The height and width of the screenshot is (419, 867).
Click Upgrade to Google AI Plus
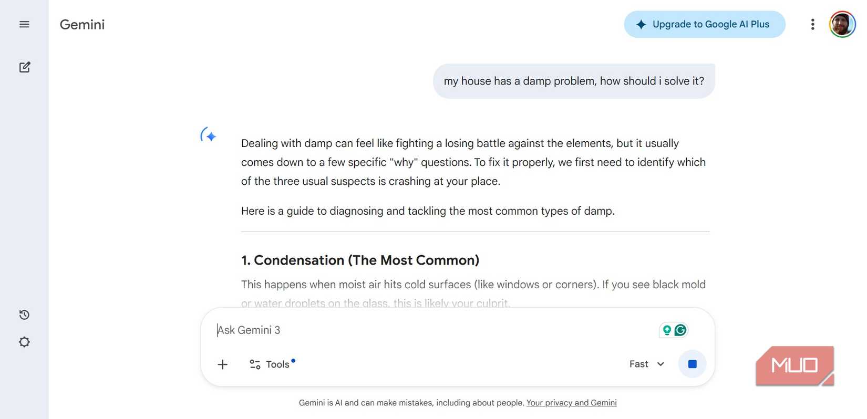click(x=704, y=24)
